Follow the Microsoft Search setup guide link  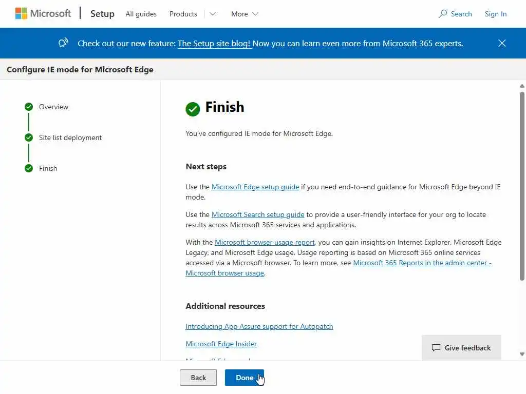click(x=258, y=214)
